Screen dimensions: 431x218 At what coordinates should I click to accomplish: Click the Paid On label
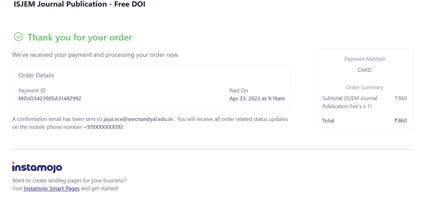(x=239, y=91)
